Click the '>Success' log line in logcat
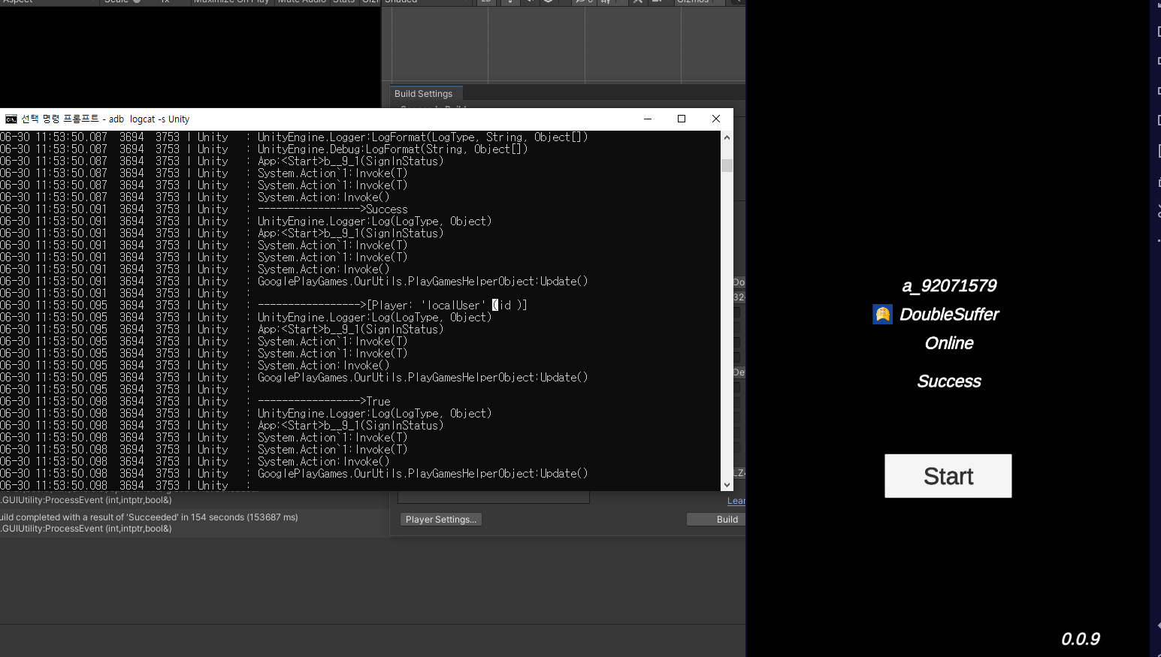 click(x=333, y=209)
